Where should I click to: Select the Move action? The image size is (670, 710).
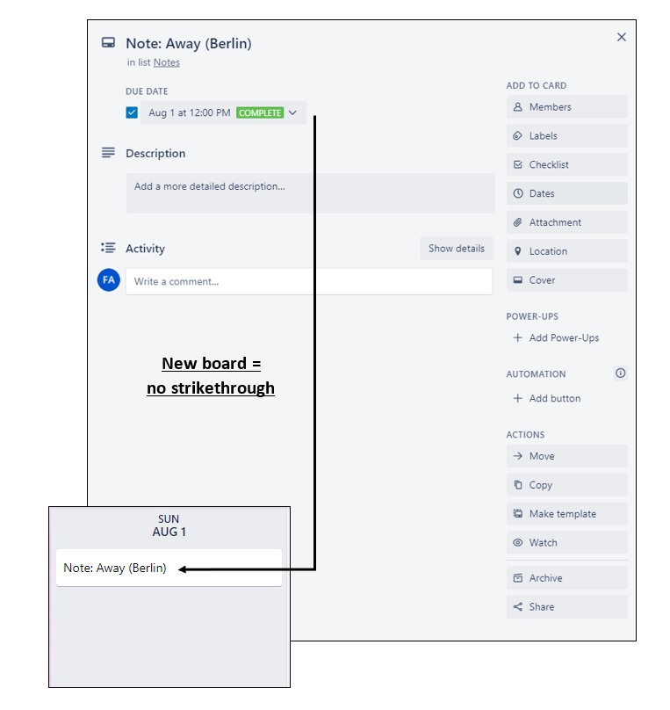tap(566, 456)
